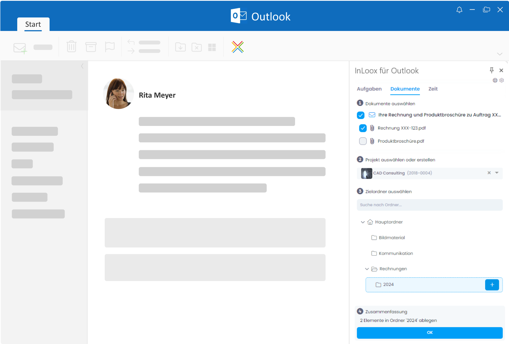Viewport: 509px width, 344px height.
Task: Click the folder with X icon
Action: click(196, 47)
